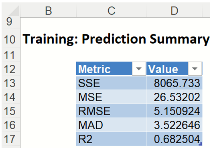The width and height of the screenshot is (211, 148).
Task: Select column D header
Action: click(174, 11)
